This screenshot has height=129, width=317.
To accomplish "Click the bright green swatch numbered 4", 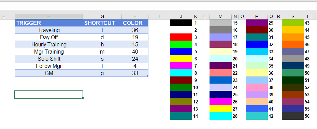I will coord(181,44).
